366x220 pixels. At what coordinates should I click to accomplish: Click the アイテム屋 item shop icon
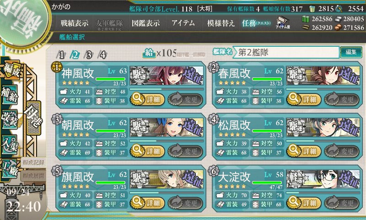283,23
